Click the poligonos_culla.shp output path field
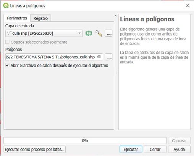 pyautogui.click(x=54, y=57)
